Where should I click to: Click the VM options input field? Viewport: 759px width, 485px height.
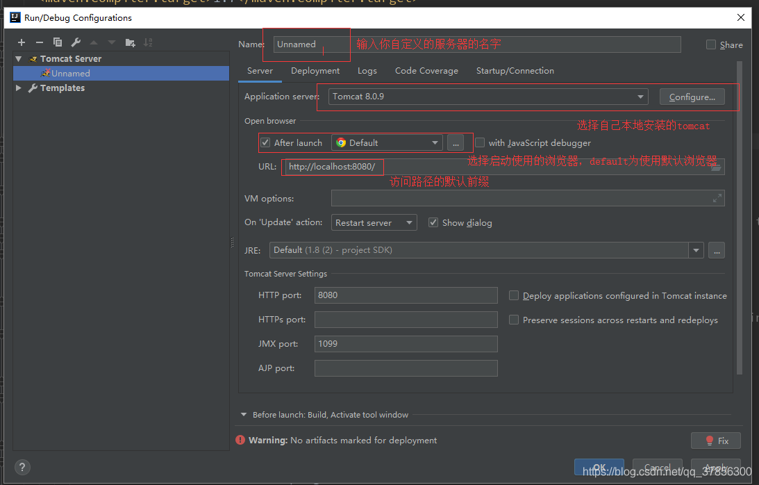pyautogui.click(x=528, y=198)
